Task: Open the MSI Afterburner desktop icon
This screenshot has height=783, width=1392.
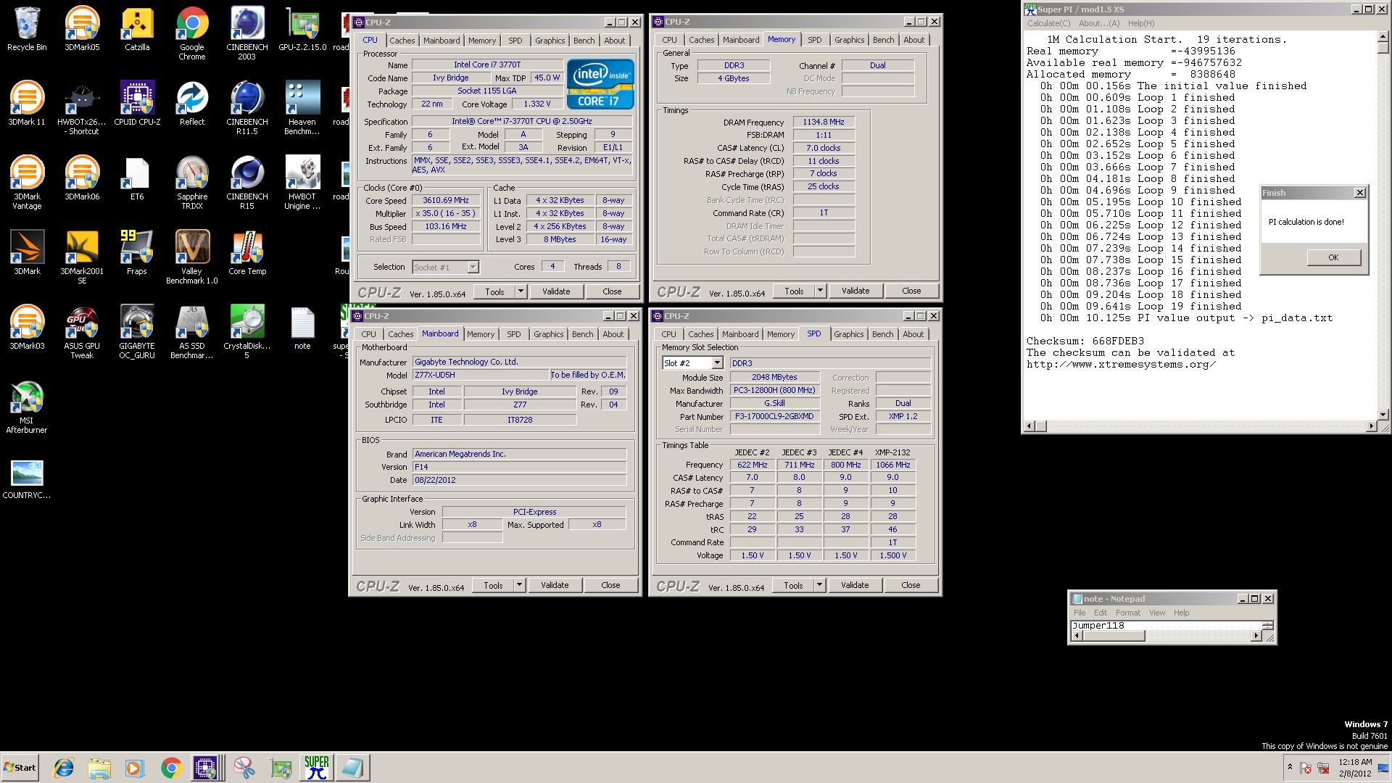Action: pos(27,407)
